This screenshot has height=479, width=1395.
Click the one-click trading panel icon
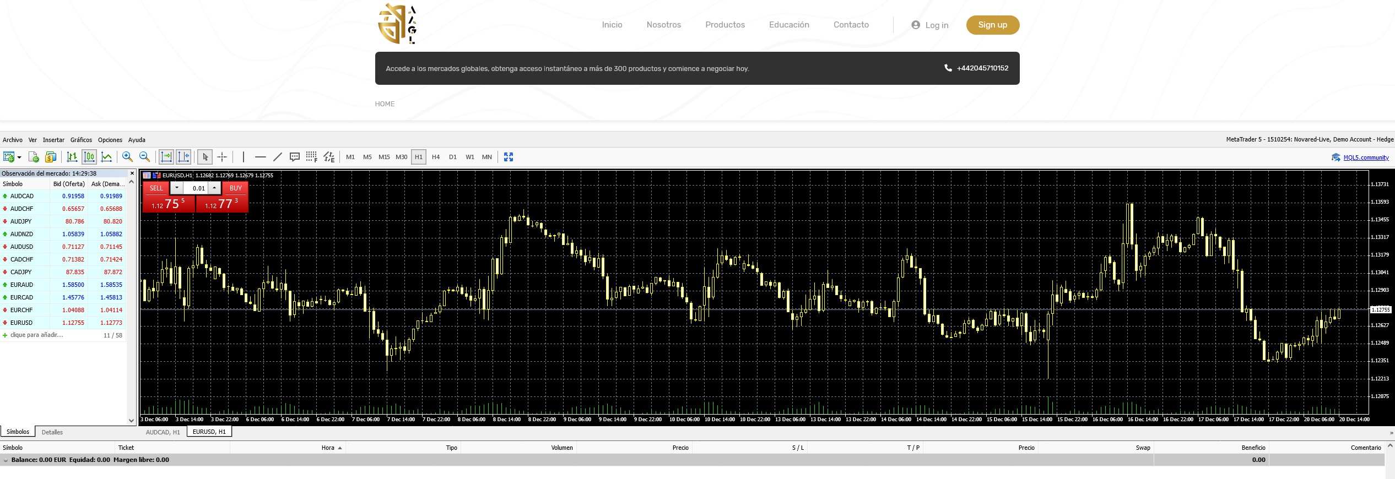[156, 176]
